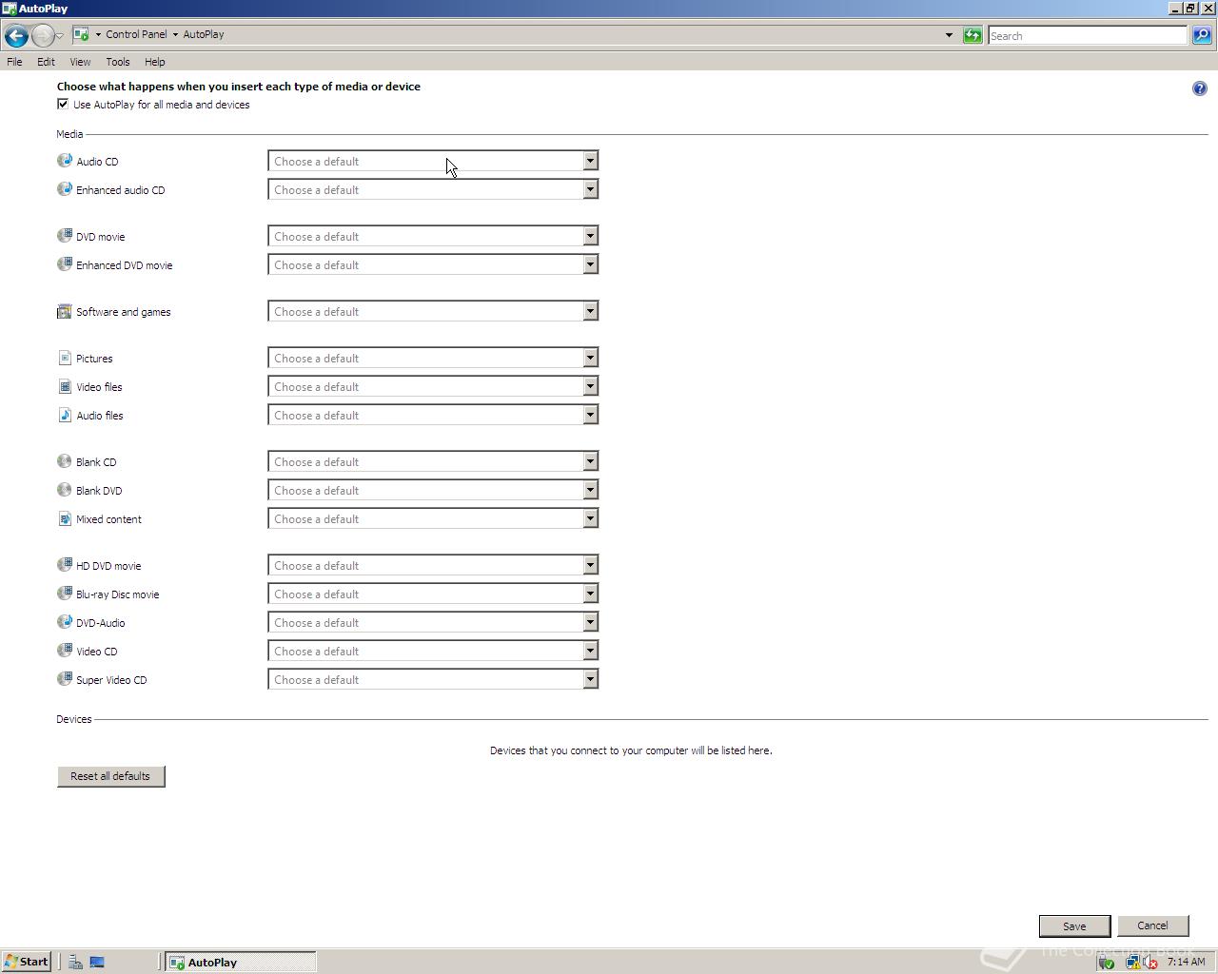Open the Audio CD default dropdown
This screenshot has height=974, width=1218.
point(433,161)
